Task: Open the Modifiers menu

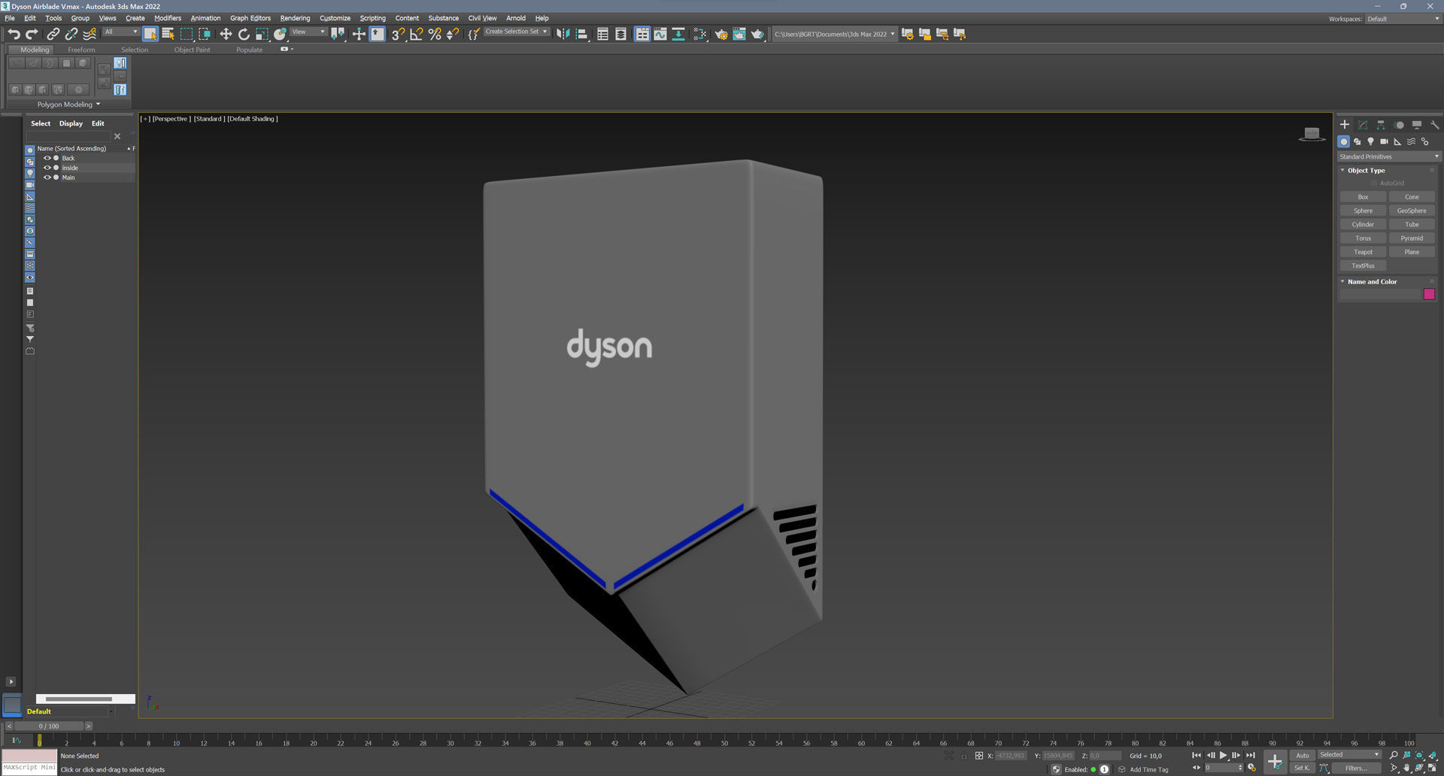Action: [168, 18]
